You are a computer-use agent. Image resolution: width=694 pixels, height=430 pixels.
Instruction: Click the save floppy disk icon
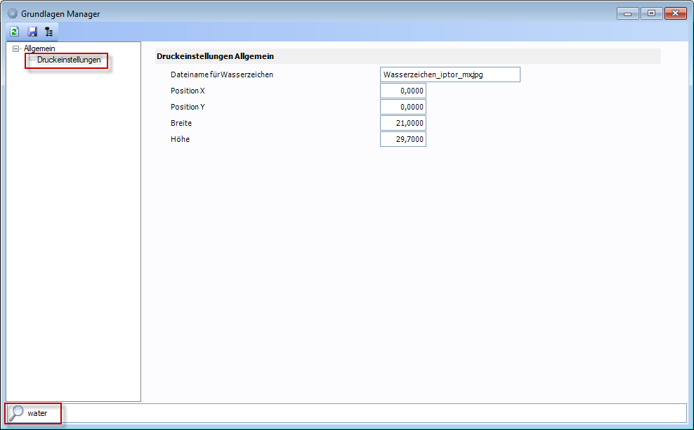32,32
